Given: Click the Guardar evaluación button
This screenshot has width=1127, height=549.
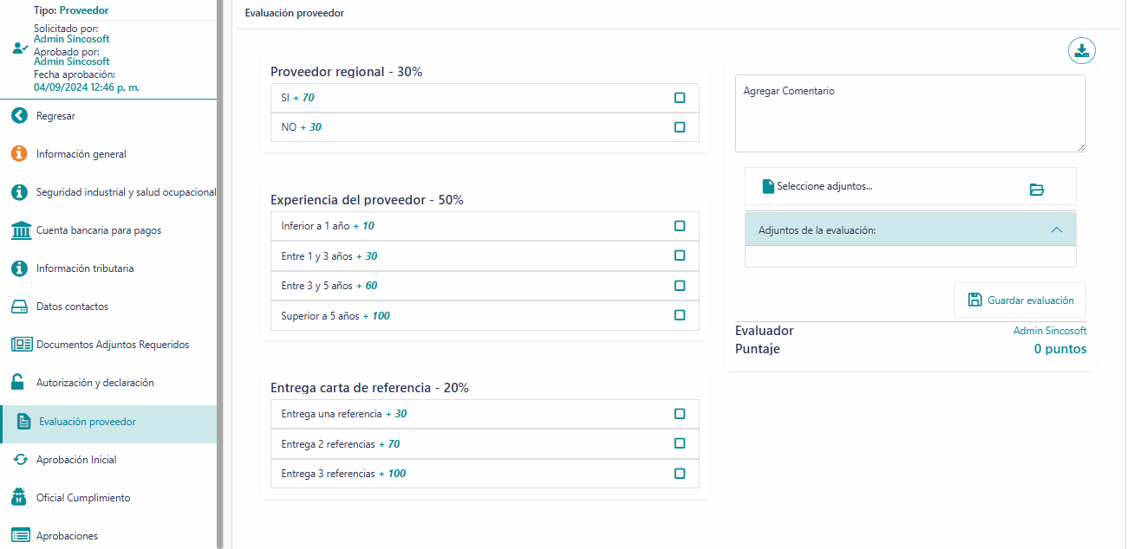Looking at the screenshot, I should pyautogui.click(x=1020, y=300).
